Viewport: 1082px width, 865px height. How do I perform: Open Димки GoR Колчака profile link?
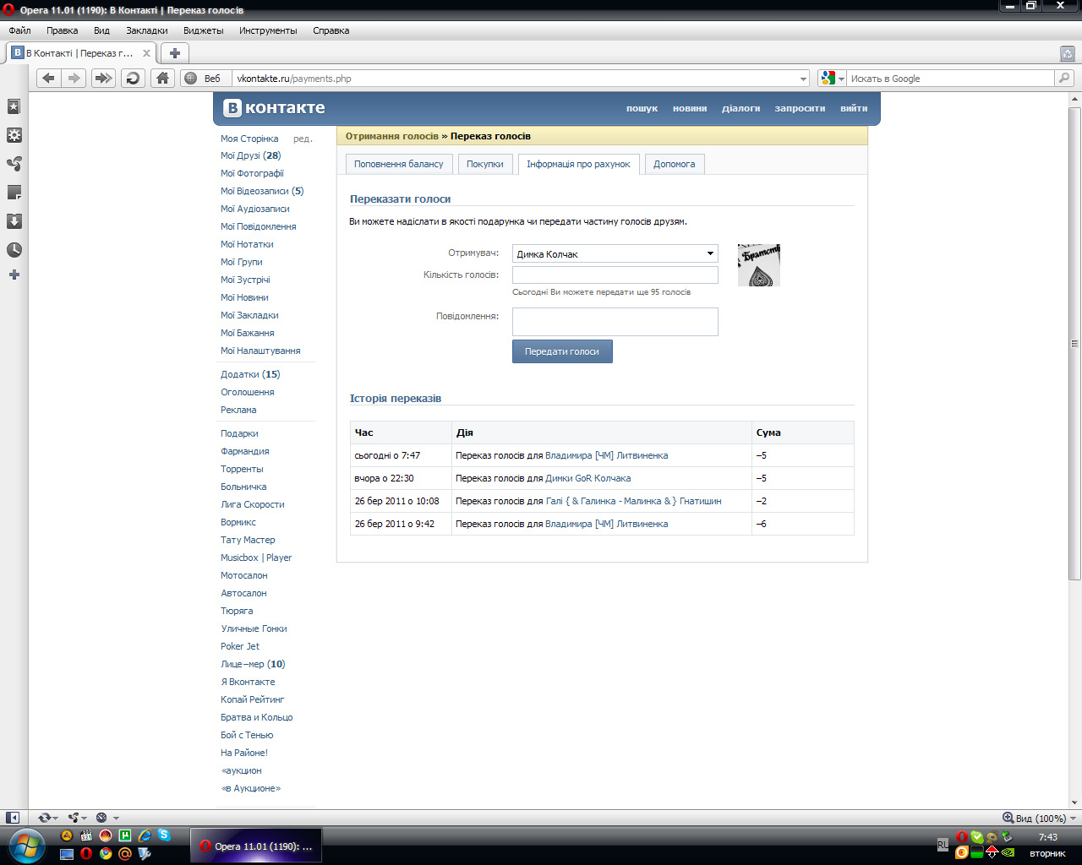tap(588, 478)
